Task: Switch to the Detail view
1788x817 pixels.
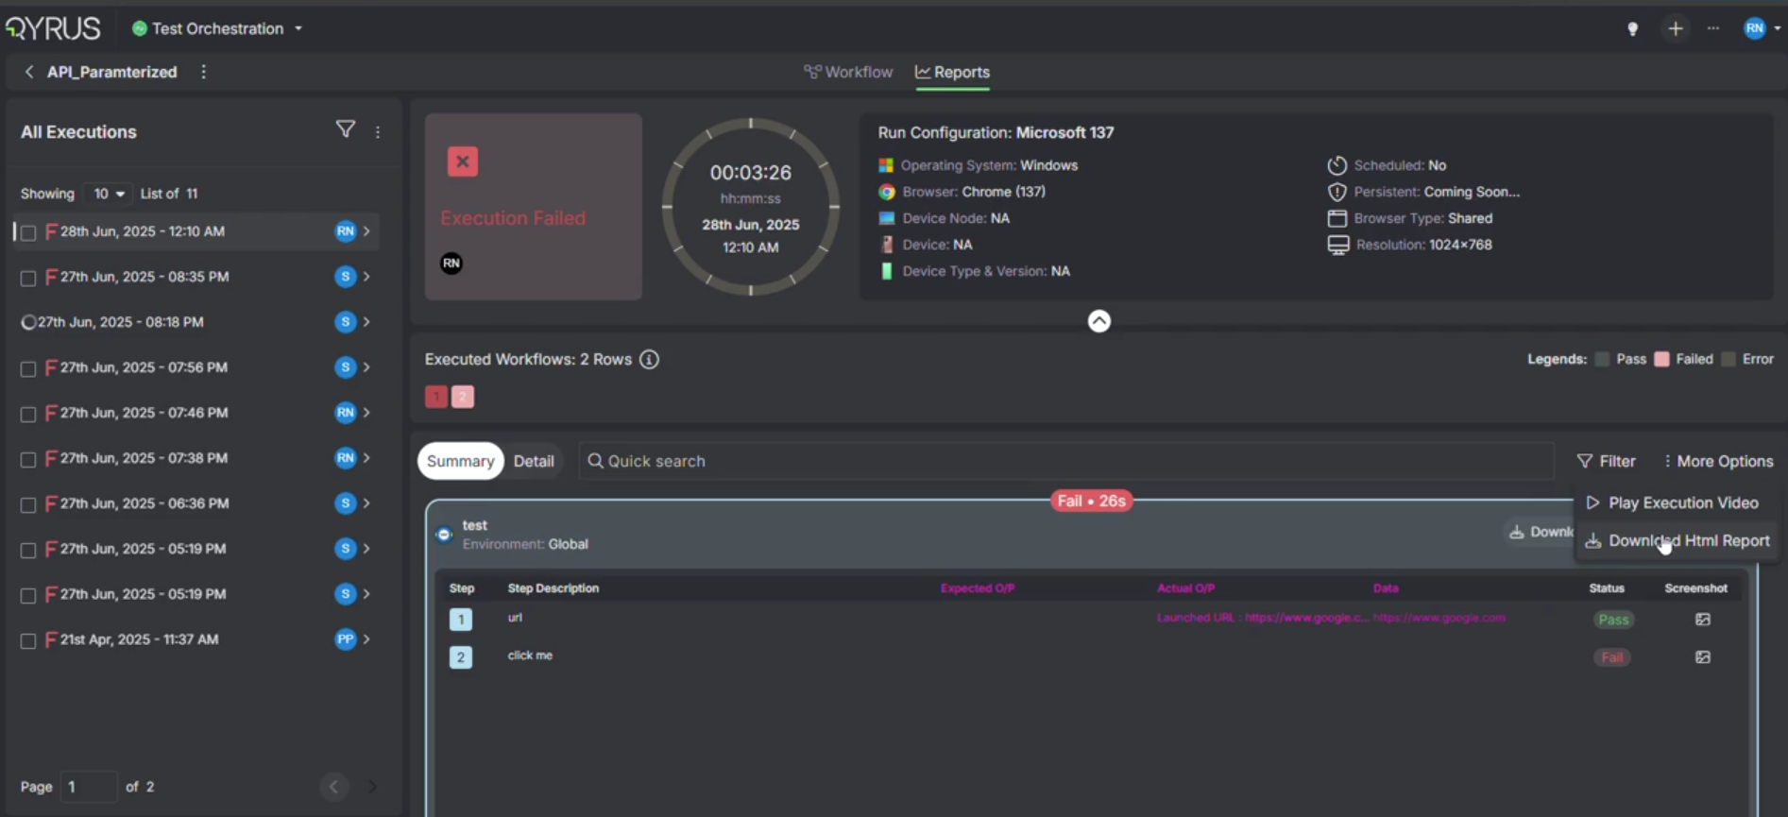Action: [x=534, y=461]
